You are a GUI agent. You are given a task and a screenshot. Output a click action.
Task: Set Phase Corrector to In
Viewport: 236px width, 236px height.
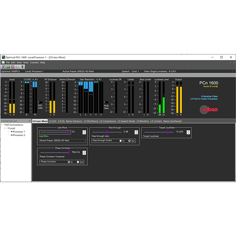[x=70, y=162]
